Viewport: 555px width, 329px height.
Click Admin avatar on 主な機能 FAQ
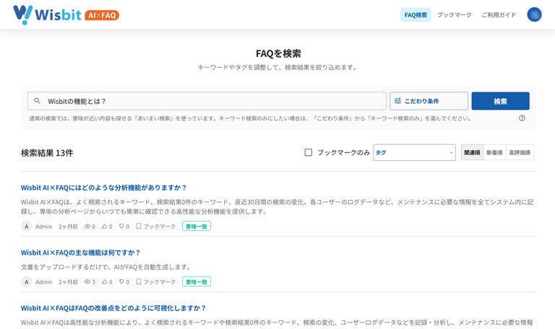(27, 282)
